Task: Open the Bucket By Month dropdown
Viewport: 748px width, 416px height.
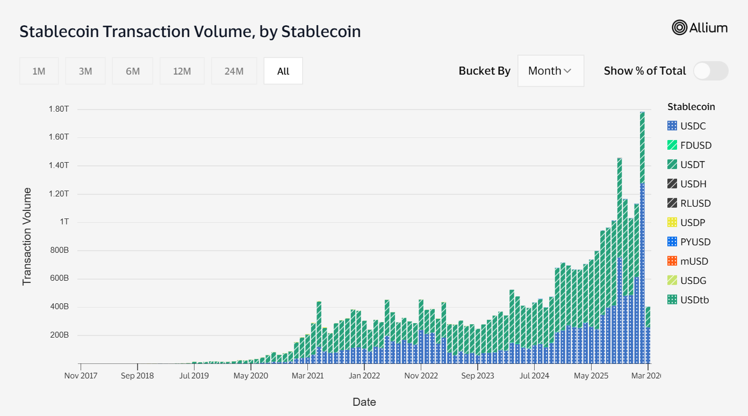Action: pos(550,70)
